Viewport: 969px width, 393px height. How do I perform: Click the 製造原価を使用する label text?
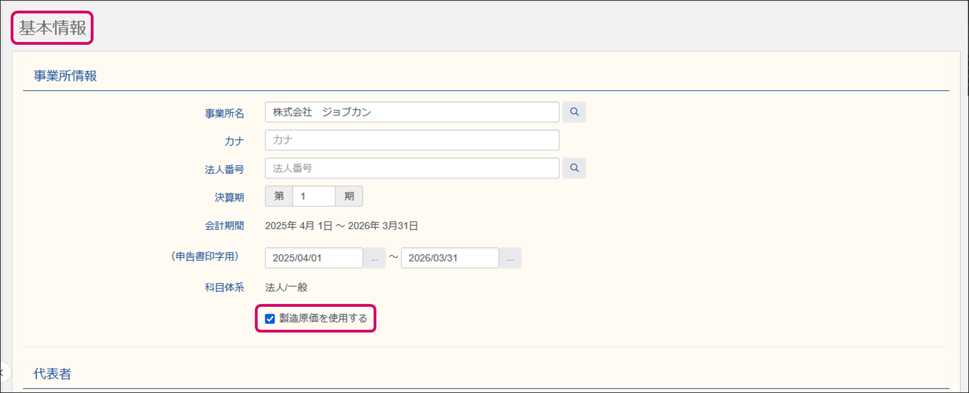323,319
